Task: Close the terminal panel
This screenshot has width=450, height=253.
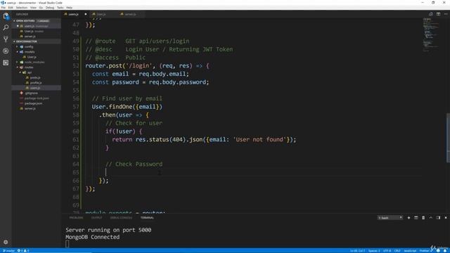Action: [x=446, y=218]
